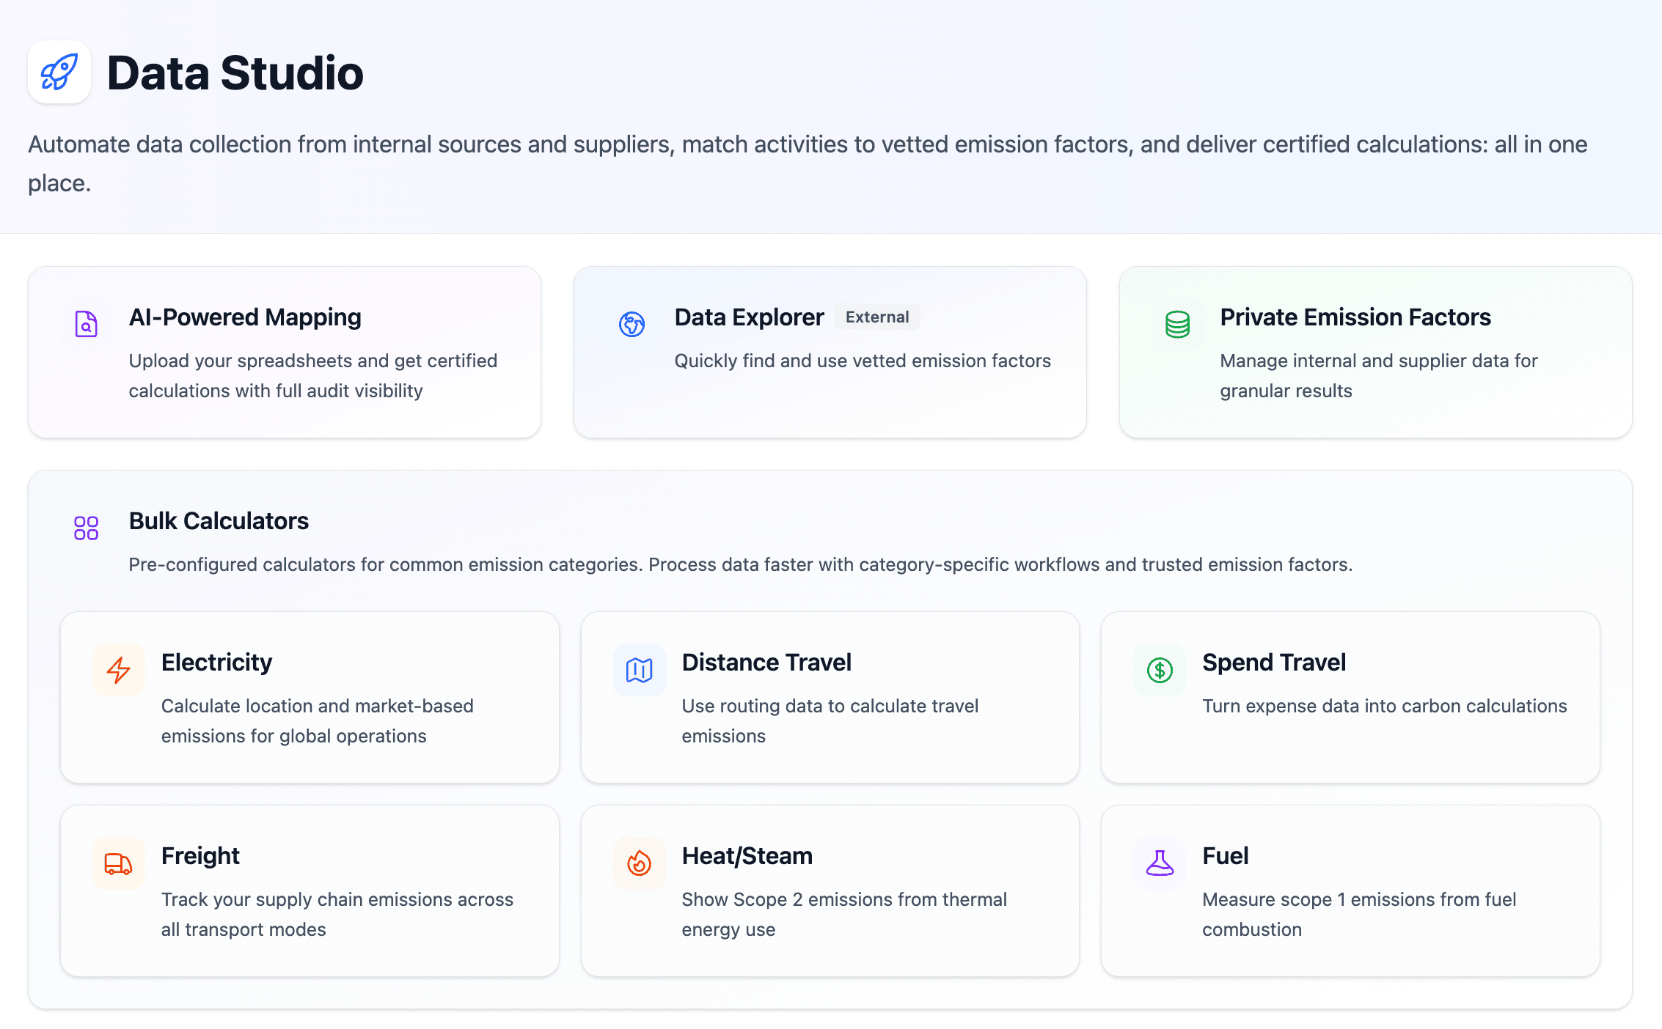The width and height of the screenshot is (1662, 1029).
Task: Click the External badge beside Data Explorer
Action: click(x=877, y=317)
